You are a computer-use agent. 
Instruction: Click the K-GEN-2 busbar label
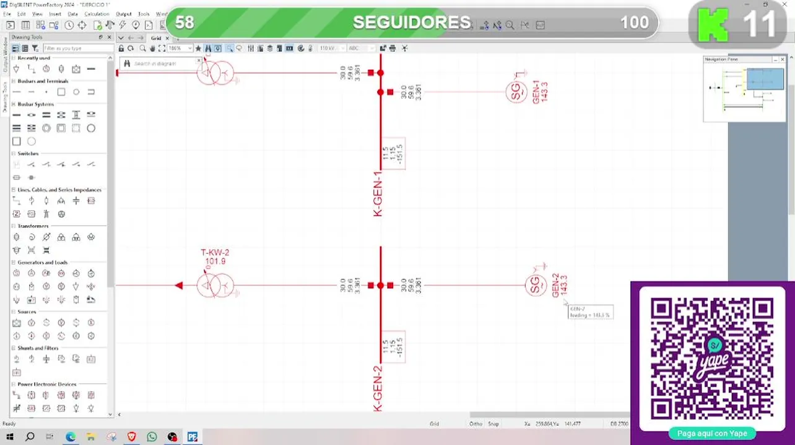[x=378, y=388]
